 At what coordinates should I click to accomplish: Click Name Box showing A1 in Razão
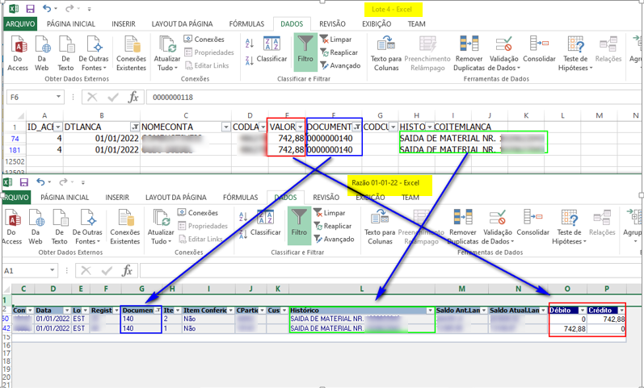tap(30, 271)
